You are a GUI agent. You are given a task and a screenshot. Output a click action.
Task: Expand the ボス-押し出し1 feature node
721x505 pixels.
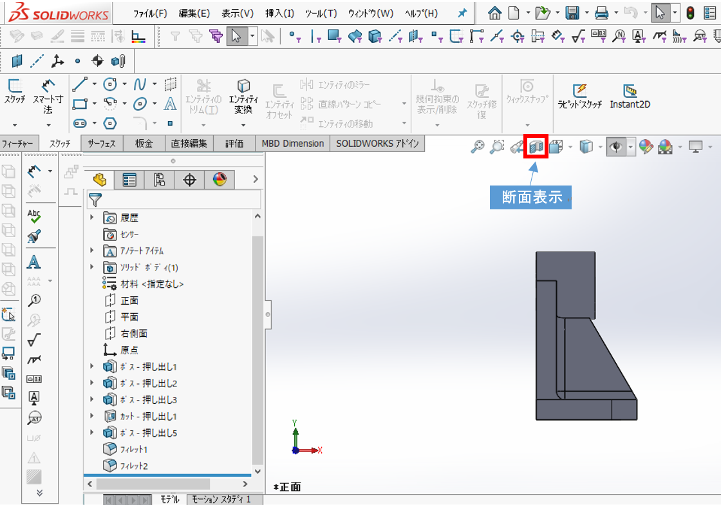pos(91,367)
